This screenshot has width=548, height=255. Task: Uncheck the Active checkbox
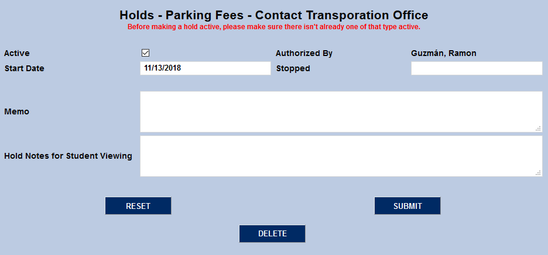point(145,53)
